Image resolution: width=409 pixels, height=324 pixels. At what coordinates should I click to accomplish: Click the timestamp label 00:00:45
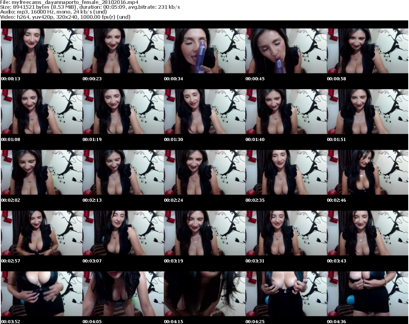(255, 79)
